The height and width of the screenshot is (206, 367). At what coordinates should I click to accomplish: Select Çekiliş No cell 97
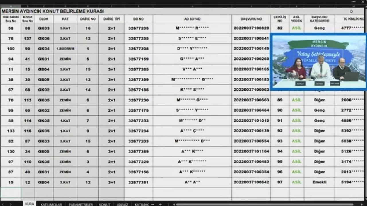coord(280,182)
